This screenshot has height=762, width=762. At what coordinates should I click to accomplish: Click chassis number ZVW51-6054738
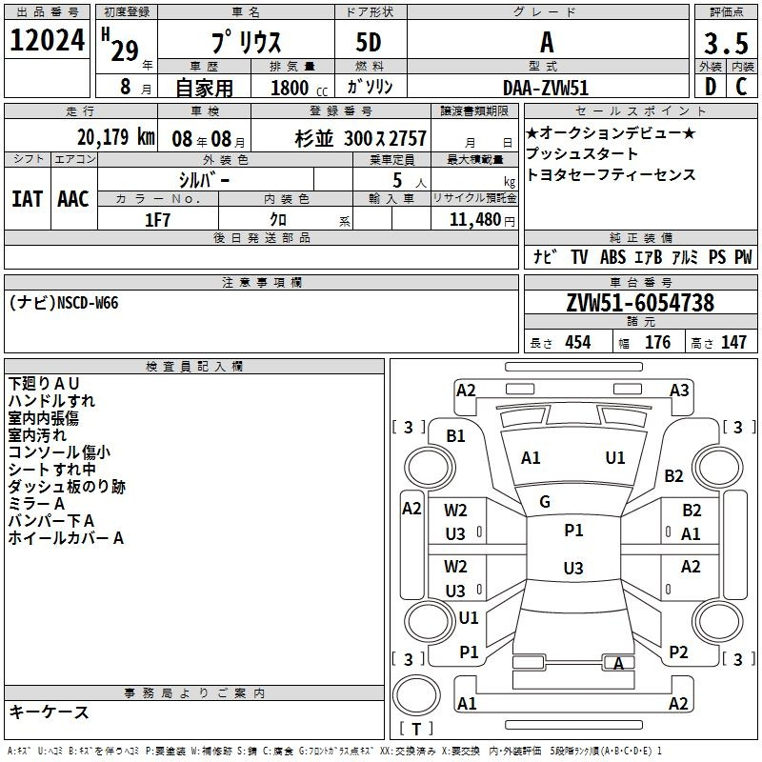[x=639, y=303]
